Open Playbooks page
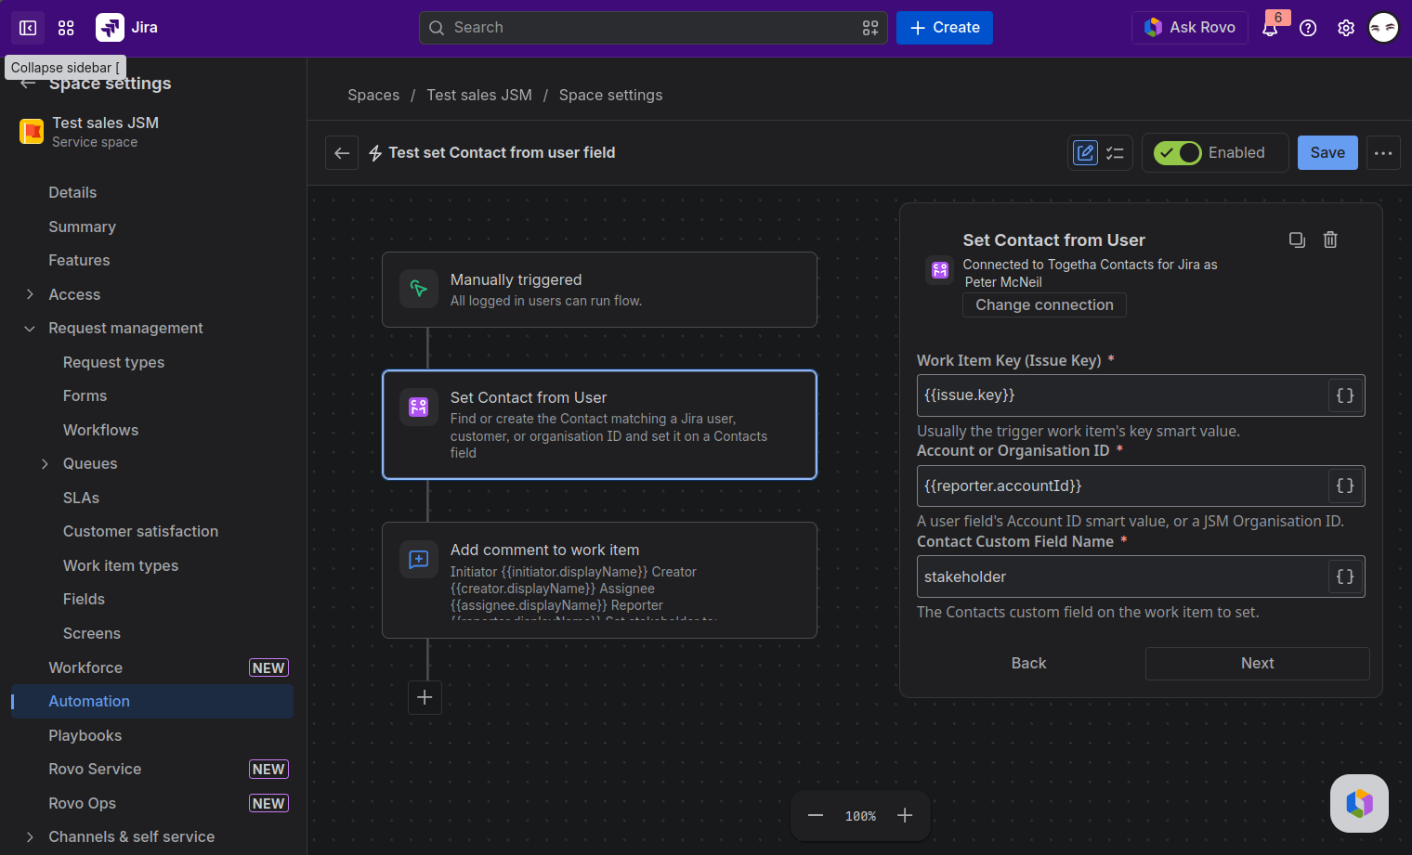Viewport: 1412px width, 855px height. 85,736
